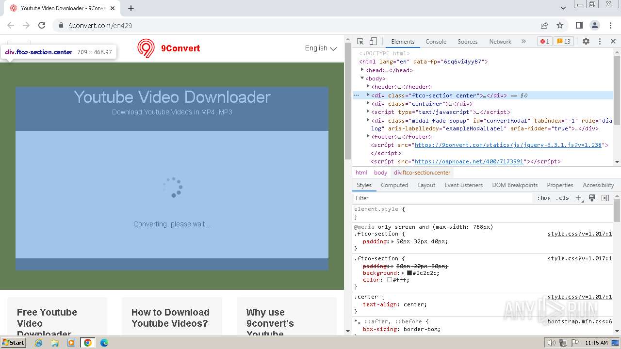Open the Computed styles tab
Image resolution: width=621 pixels, height=349 pixels.
coord(394,185)
